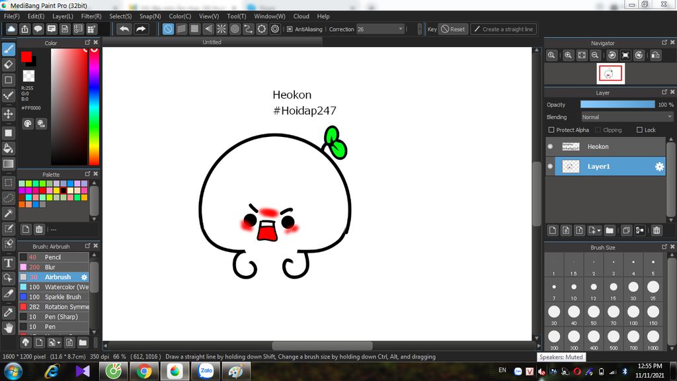This screenshot has width=677, height=381.
Task: Select the Text tool
Action: (8, 263)
